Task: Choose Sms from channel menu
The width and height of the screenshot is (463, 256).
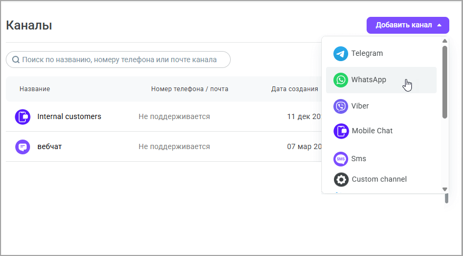Action: pos(381,159)
